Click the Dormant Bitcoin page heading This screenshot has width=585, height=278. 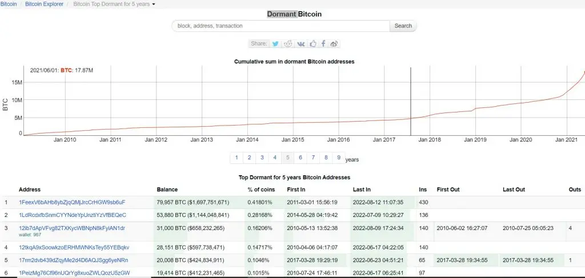click(x=294, y=14)
